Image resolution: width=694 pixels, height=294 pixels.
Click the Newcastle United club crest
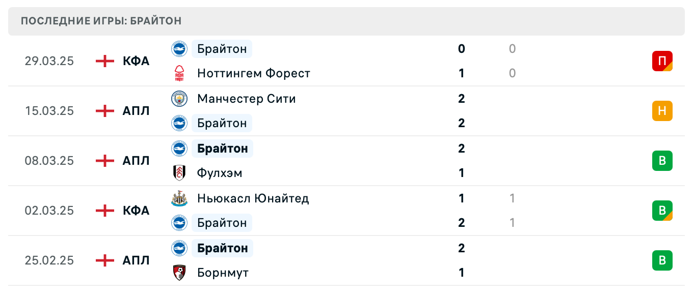coord(179,198)
